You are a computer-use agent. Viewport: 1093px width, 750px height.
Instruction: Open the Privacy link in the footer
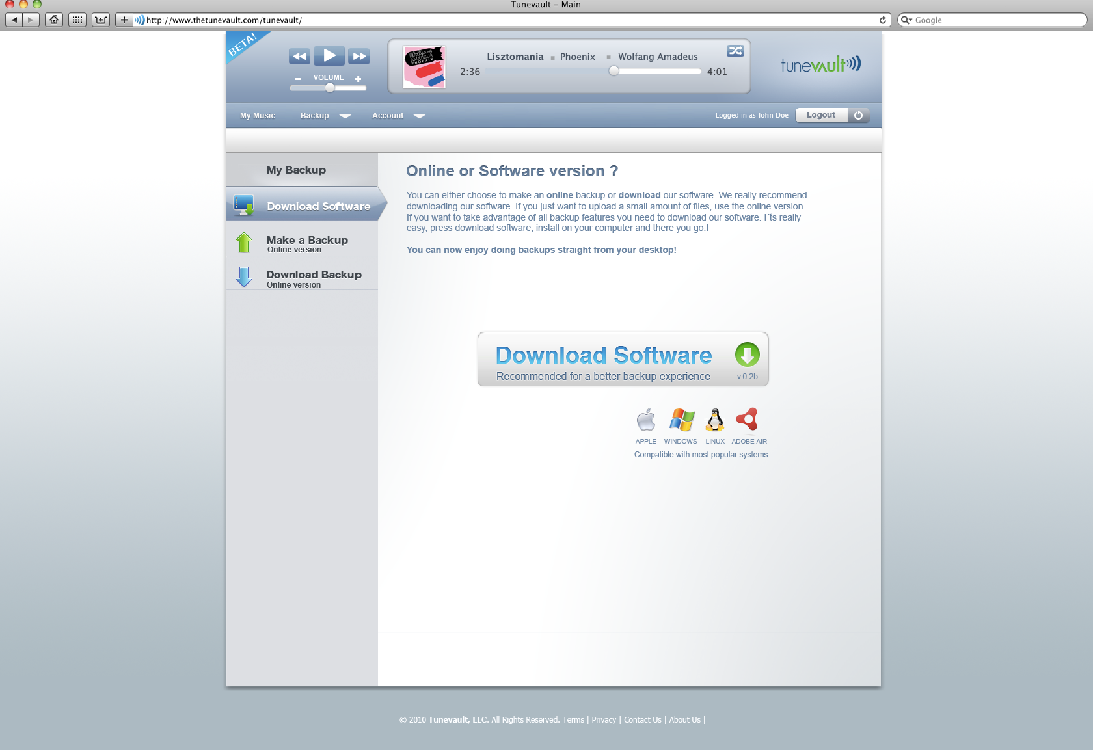(603, 720)
